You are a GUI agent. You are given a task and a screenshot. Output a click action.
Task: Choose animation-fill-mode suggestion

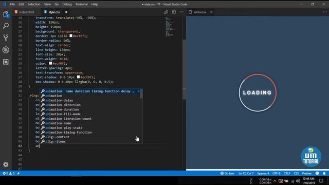point(90,114)
